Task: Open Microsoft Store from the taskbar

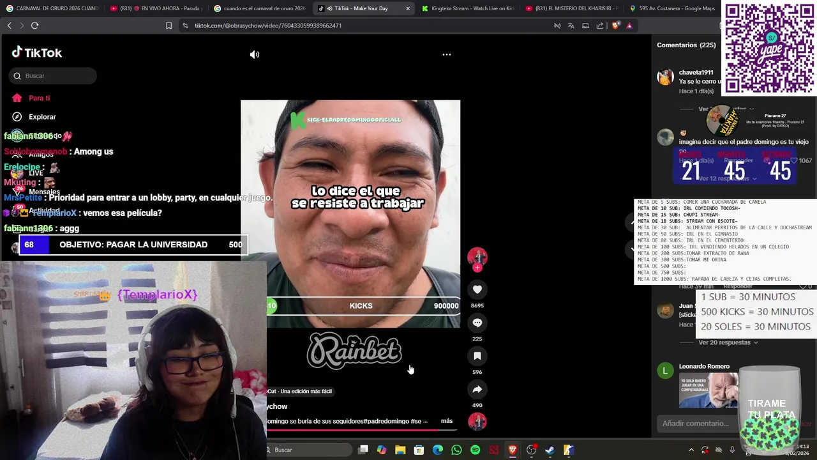Action: (x=419, y=450)
